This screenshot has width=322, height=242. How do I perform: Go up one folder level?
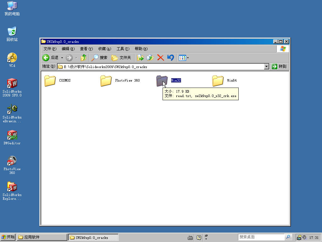(x=84, y=58)
